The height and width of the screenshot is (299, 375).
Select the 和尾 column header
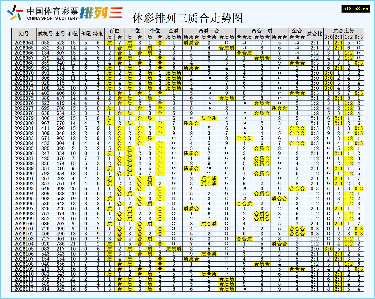[x=86, y=34]
